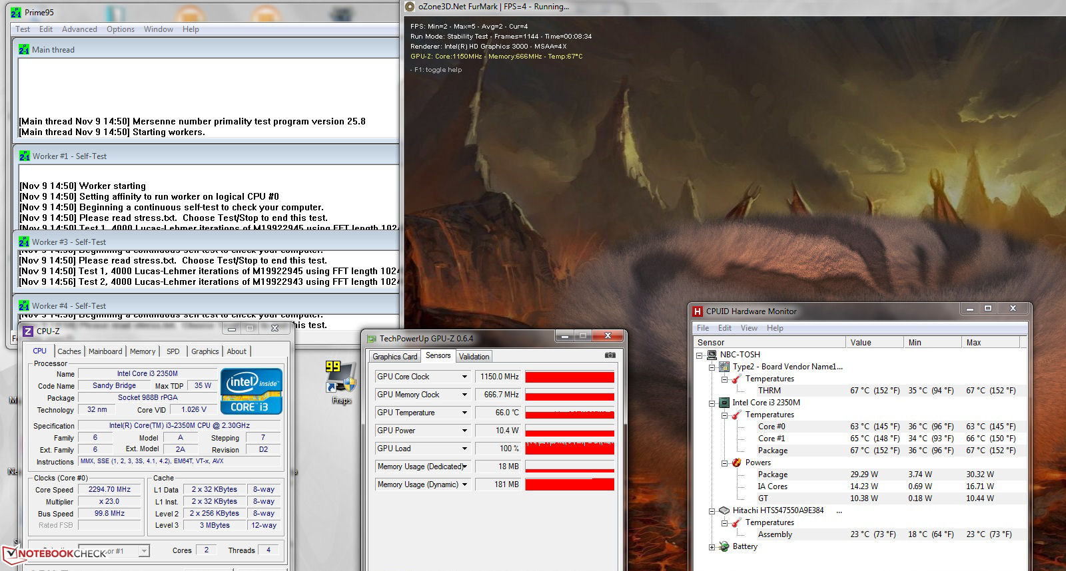Open the Validation tab in GPU-Z
The height and width of the screenshot is (571, 1066).
(x=474, y=356)
